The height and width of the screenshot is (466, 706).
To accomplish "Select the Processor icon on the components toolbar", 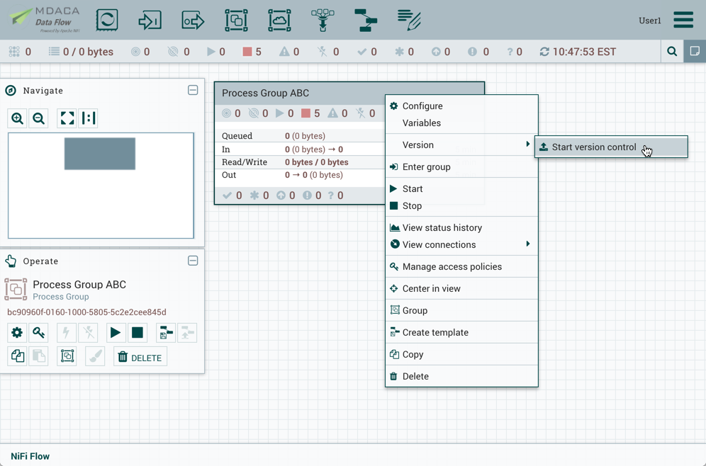I will 106,21.
